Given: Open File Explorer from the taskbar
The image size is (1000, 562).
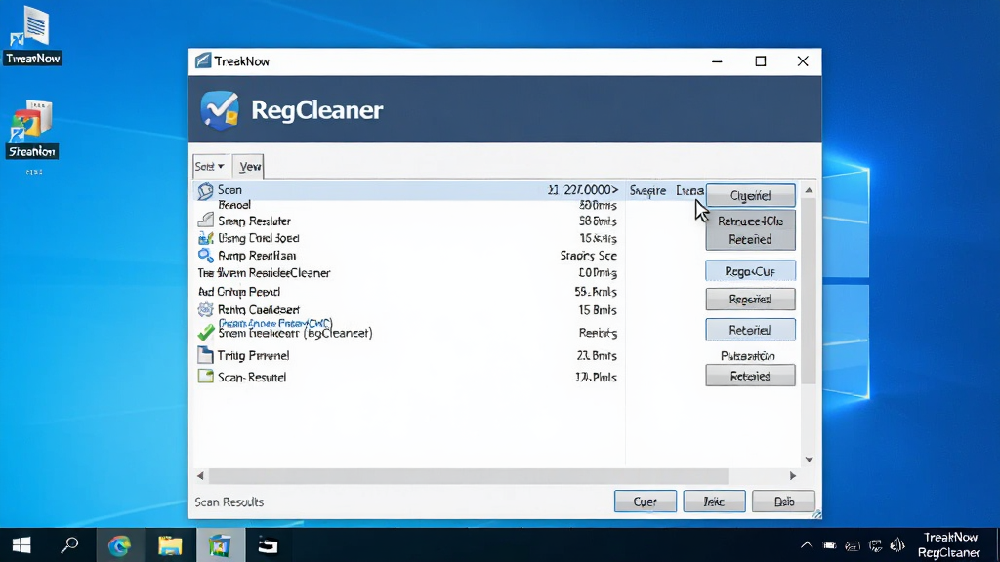Looking at the screenshot, I should pos(170,545).
